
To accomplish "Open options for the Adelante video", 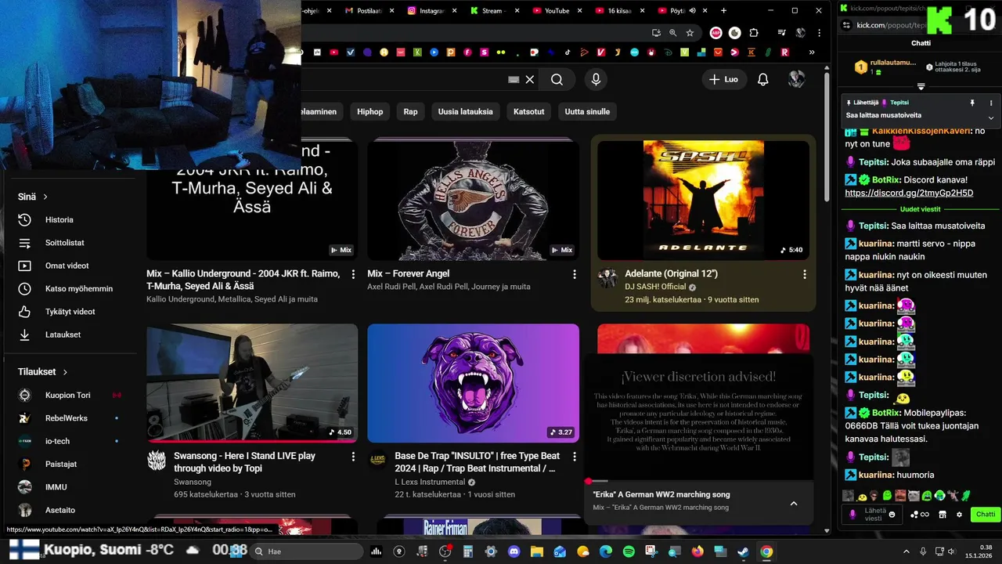I will click(804, 274).
